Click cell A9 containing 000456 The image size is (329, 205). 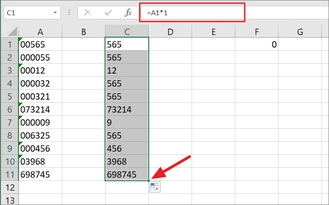click(40, 148)
